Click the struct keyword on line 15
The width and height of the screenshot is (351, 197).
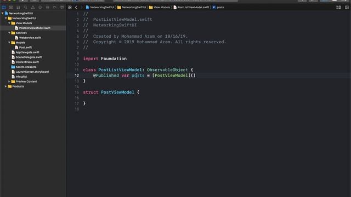(x=90, y=92)
